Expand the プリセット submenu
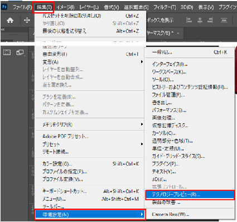This screenshot has height=222, width=237. 90,144
